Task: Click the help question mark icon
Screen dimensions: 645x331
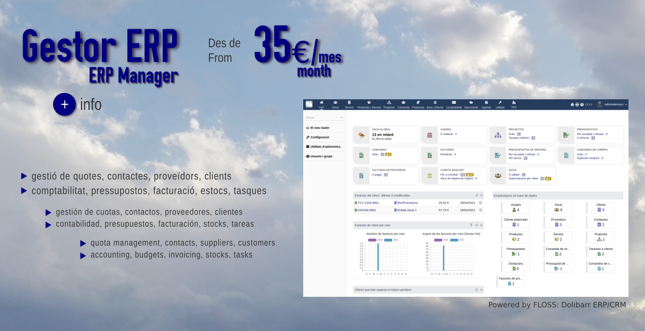Action: coord(582,104)
